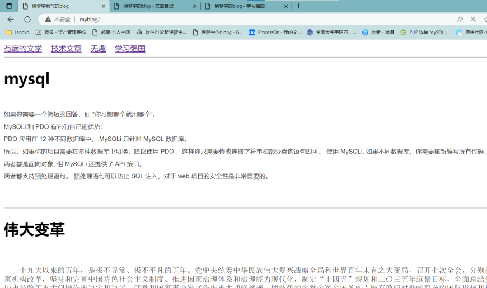Click the line 两者都支持预处理语句
This screenshot has width=487, height=288.
(136, 176)
